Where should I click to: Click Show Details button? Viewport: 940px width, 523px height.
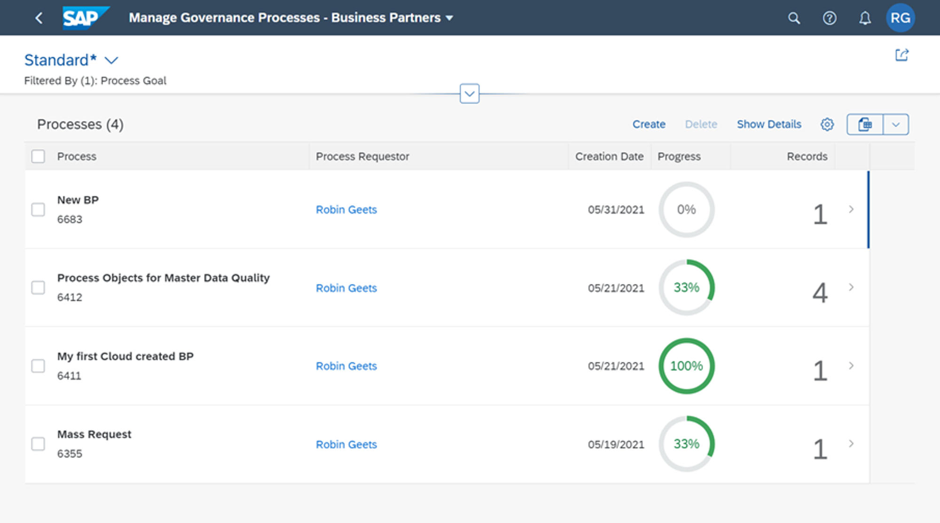point(769,125)
